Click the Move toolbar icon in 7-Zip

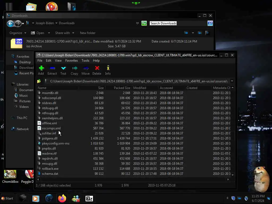(x=86, y=68)
